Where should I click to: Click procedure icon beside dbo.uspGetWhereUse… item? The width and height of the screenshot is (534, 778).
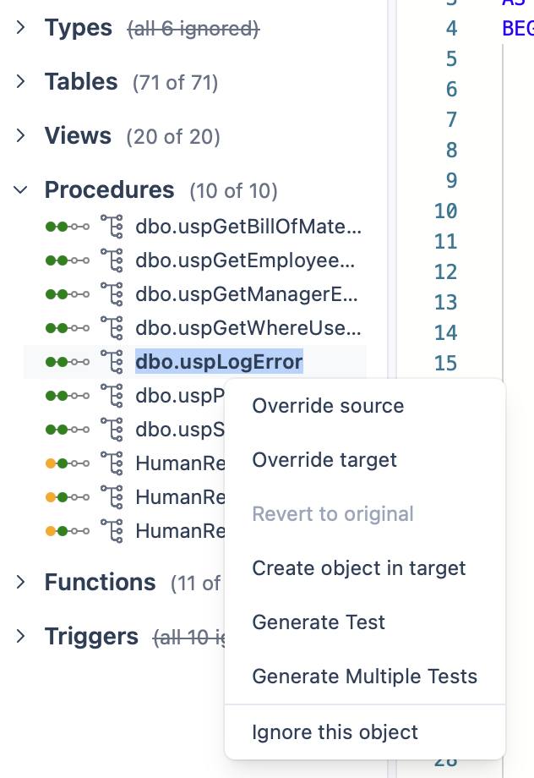point(112,328)
